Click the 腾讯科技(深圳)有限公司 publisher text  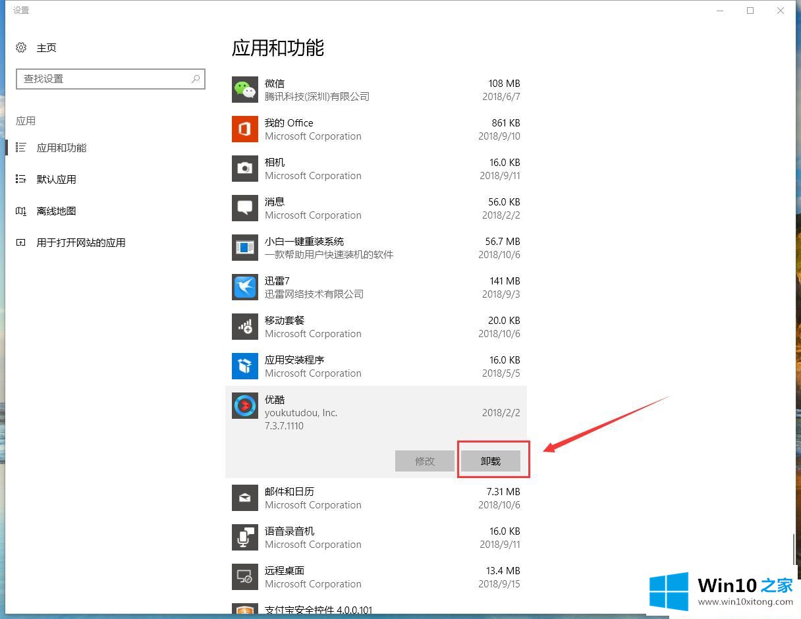(x=317, y=96)
